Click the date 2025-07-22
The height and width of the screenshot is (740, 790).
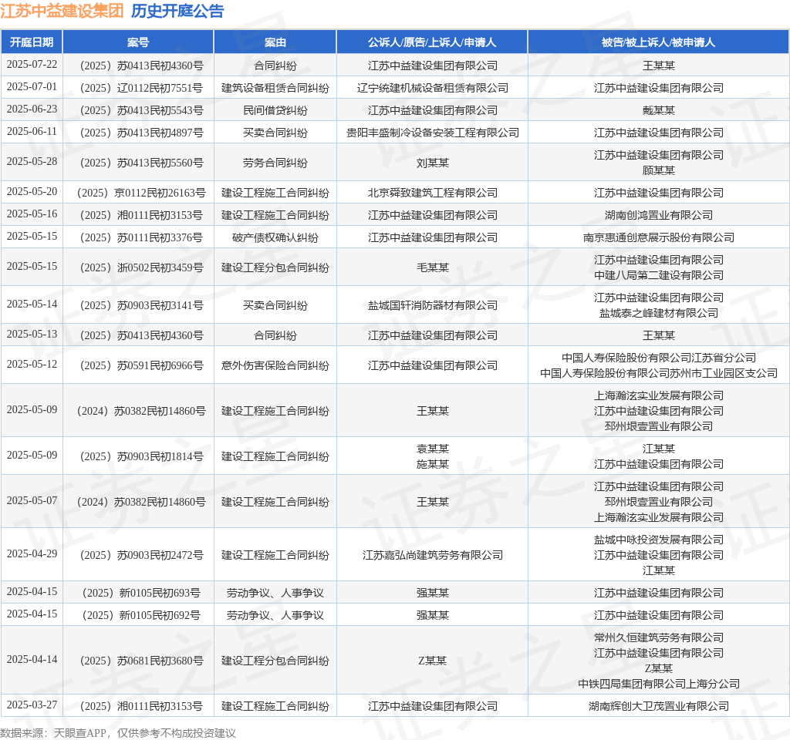coord(32,65)
